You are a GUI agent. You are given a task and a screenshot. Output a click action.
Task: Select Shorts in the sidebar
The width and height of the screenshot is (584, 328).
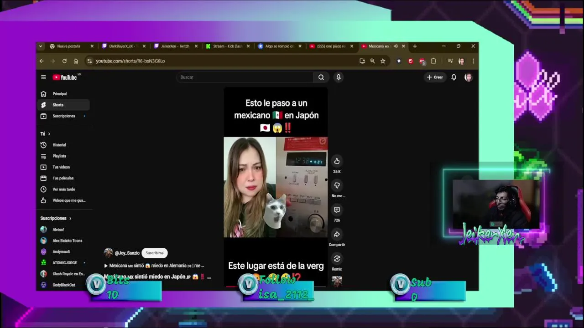63,105
